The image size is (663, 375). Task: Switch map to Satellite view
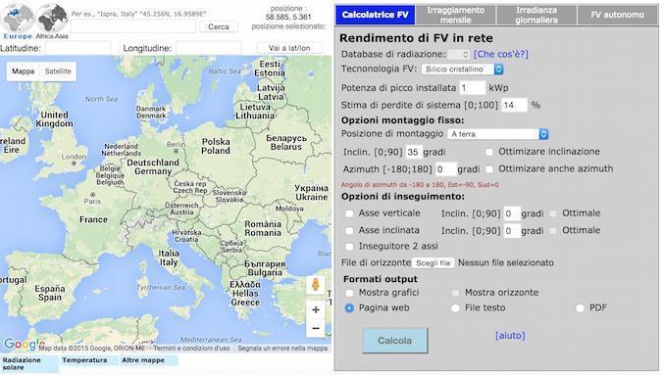click(58, 71)
